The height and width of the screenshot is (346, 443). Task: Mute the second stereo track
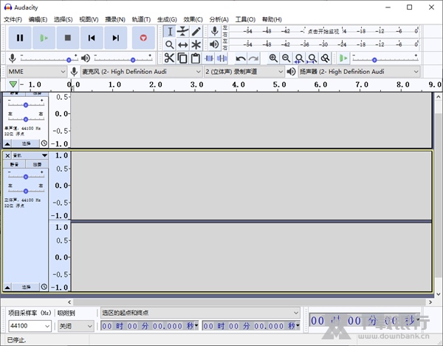[16, 164]
